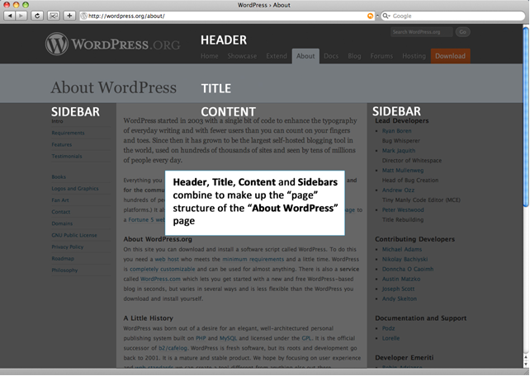Follow the minimum requirements link
Viewport: 530px width, 376px height.
click(253, 259)
